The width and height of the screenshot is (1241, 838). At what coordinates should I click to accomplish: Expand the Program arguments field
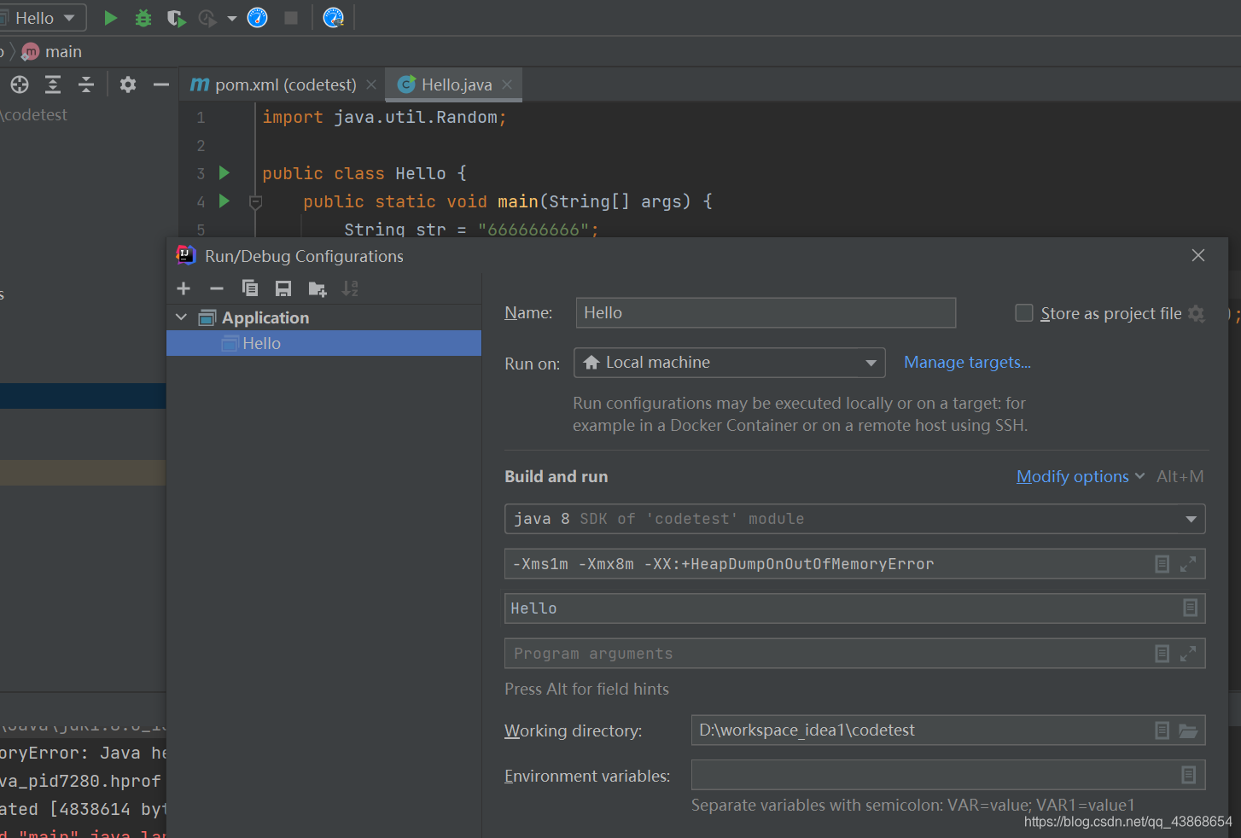pyautogui.click(x=1188, y=654)
